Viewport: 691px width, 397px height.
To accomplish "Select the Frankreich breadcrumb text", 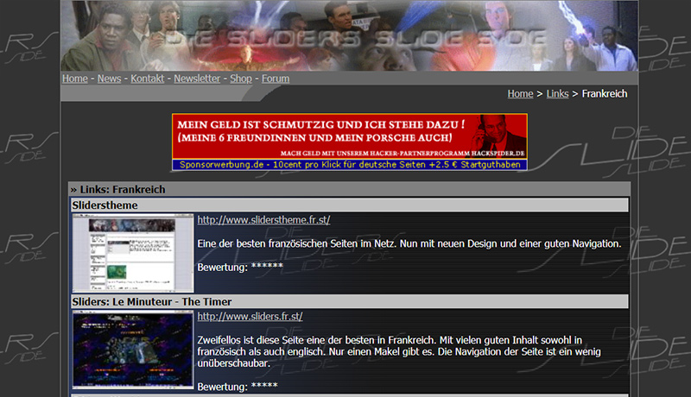I will [x=604, y=94].
